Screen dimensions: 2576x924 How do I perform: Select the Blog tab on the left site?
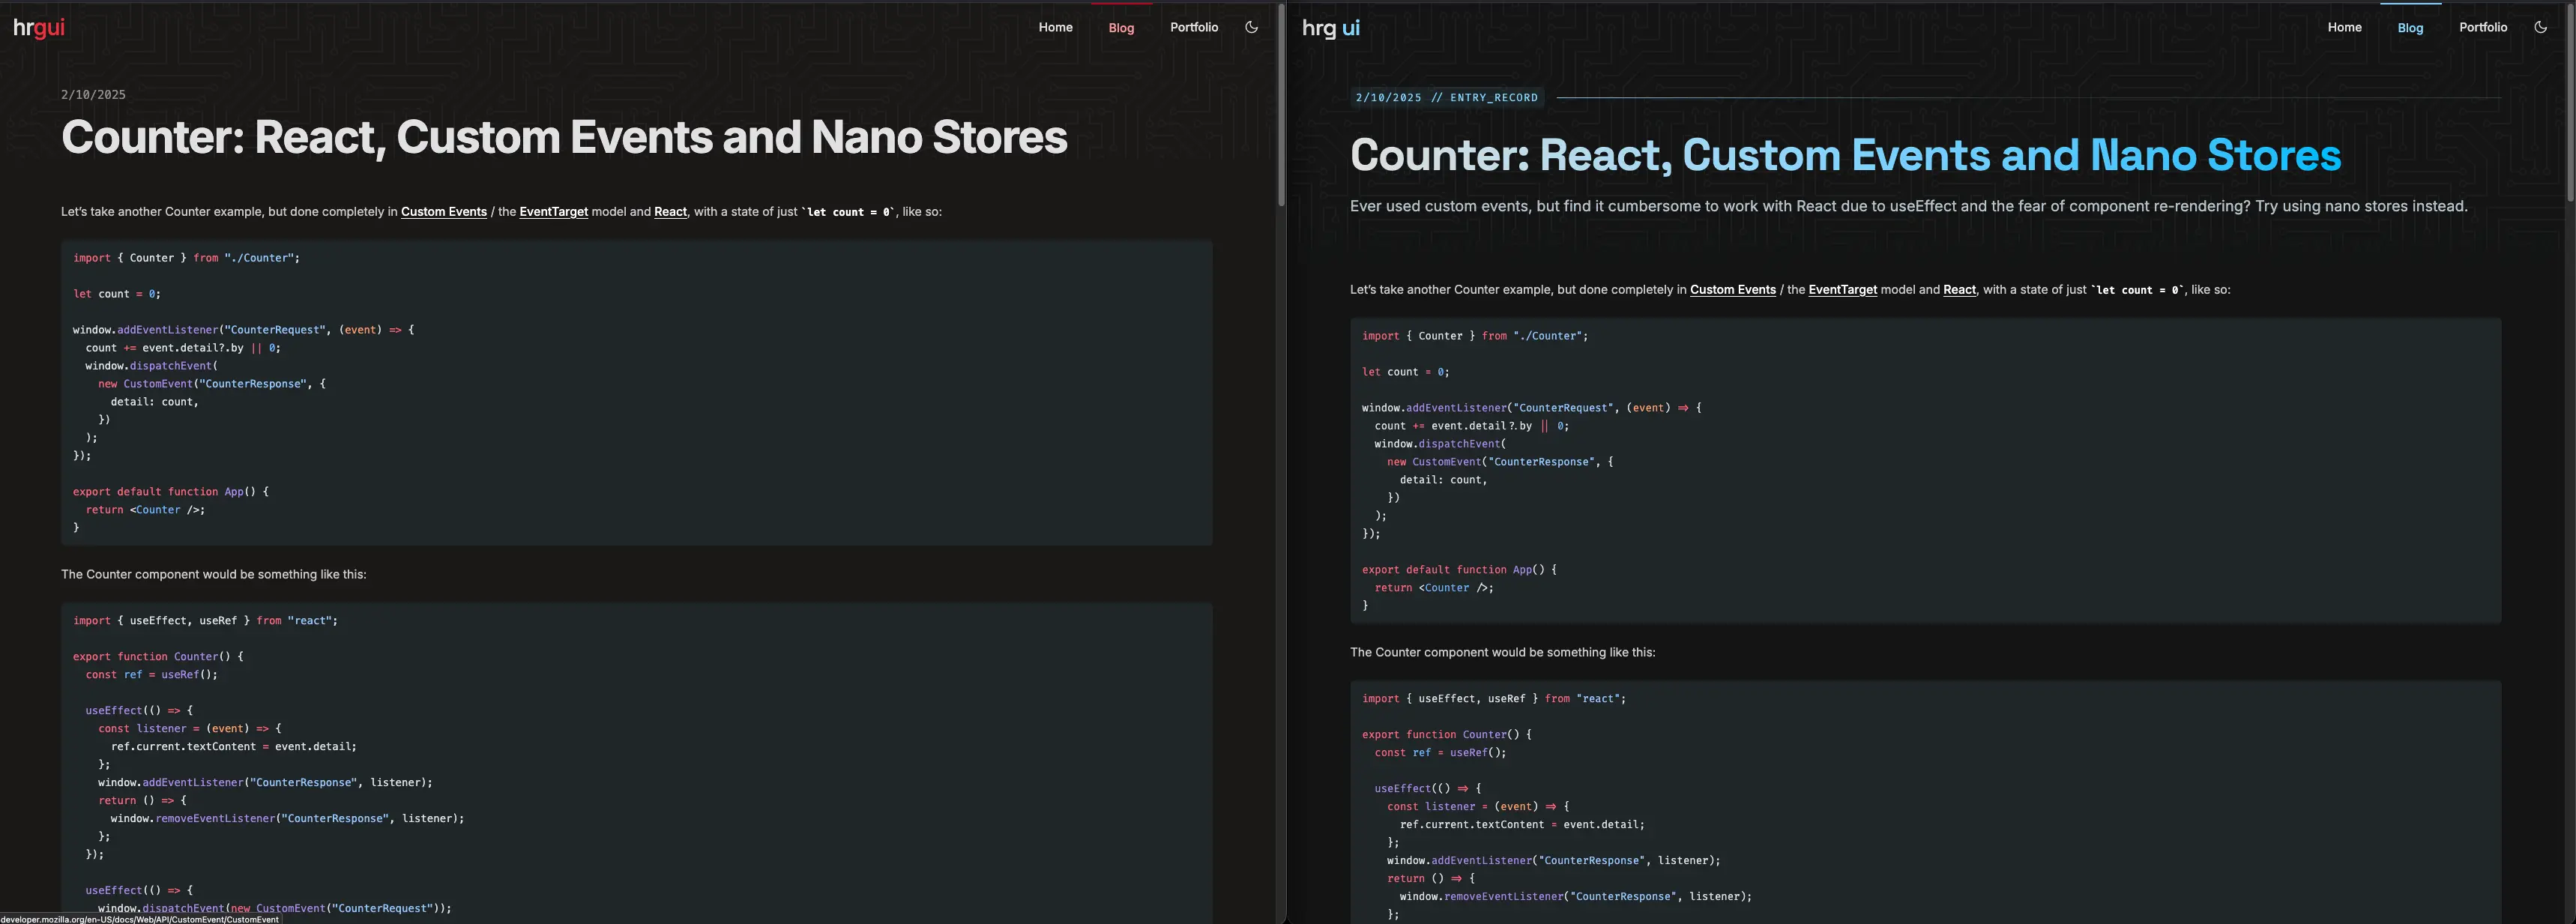(x=1121, y=27)
